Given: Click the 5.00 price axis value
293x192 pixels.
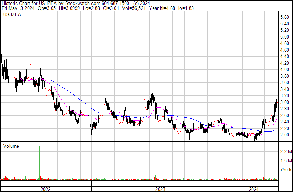Looking at the screenshot, I should coord(285,37).
